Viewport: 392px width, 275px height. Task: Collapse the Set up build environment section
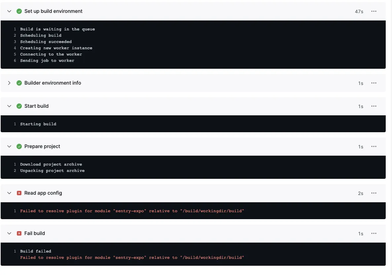pyautogui.click(x=9, y=11)
